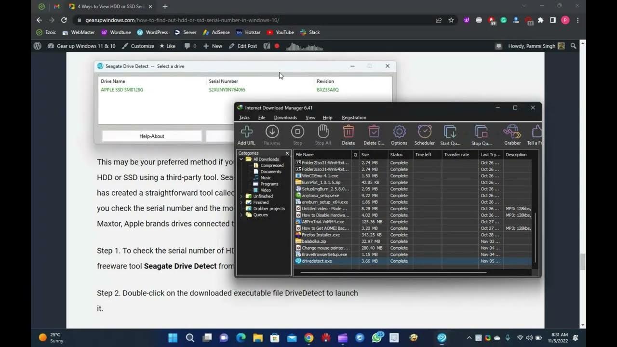Open Windows taskbar Search
Screen dimensions: 617x347
coord(190,338)
